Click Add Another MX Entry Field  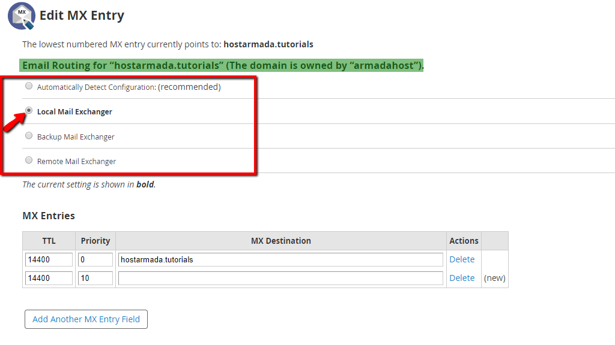pos(86,319)
